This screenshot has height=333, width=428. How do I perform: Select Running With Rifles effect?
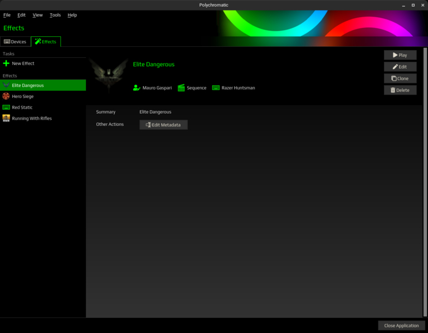[x=43, y=118]
